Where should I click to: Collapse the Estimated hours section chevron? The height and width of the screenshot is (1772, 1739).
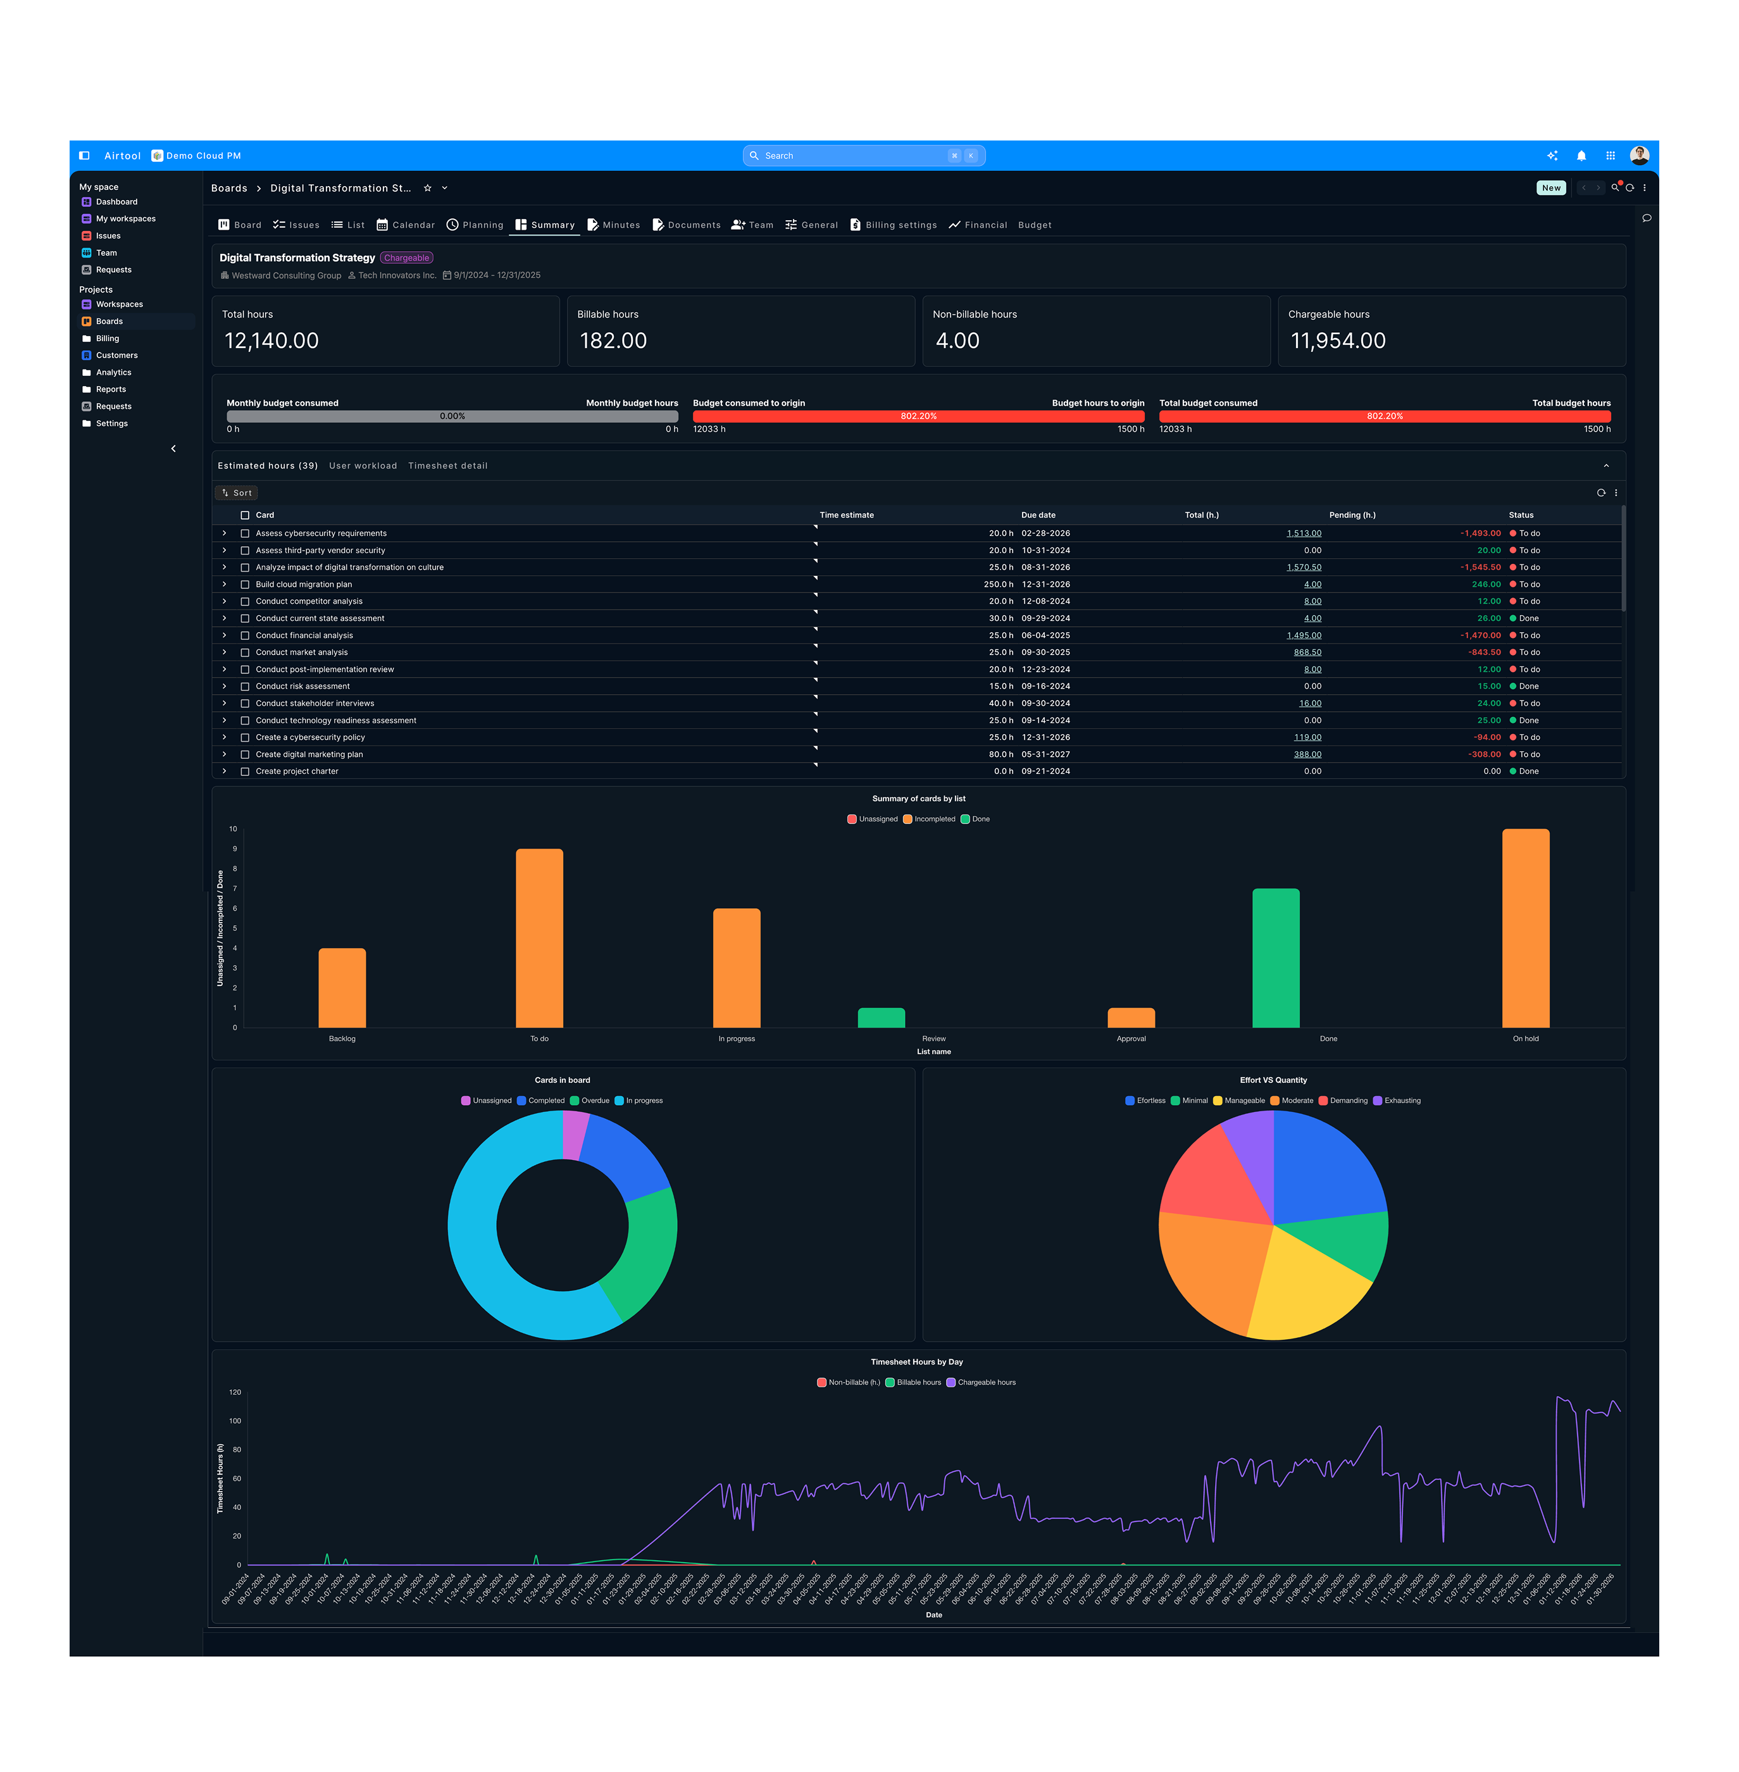tap(1605, 466)
